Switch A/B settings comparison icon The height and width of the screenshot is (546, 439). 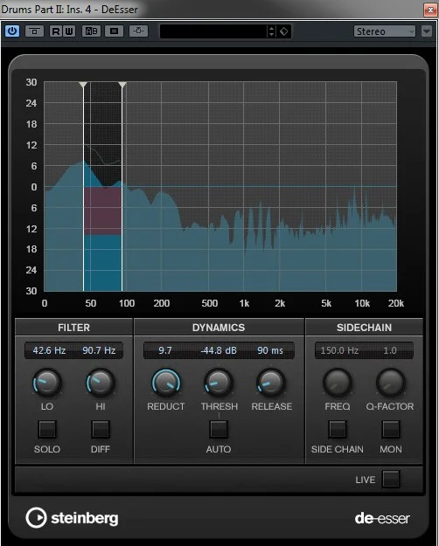(x=91, y=31)
